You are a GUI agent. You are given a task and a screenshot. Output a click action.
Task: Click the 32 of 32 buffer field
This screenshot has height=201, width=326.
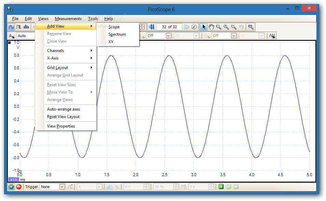click(x=169, y=27)
